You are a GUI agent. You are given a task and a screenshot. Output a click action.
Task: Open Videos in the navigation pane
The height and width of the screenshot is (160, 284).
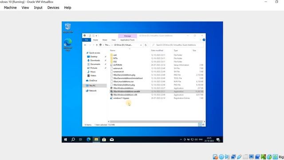pos(93,76)
